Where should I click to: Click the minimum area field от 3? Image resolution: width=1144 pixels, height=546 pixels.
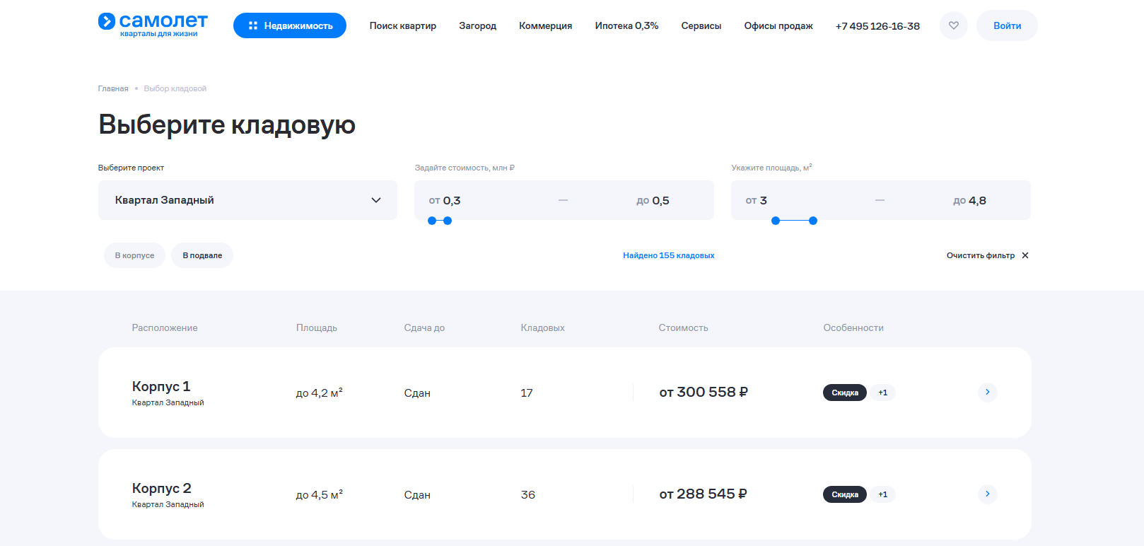click(x=757, y=200)
